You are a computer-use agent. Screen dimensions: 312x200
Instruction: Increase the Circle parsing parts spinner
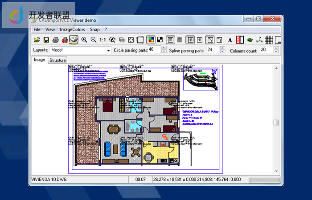coord(163,48)
